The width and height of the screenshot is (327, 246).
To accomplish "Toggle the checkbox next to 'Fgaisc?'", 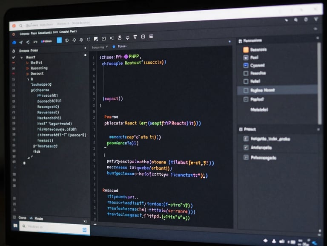I will (246, 99).
